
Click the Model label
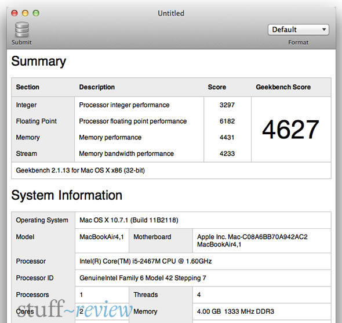pyautogui.click(x=25, y=236)
